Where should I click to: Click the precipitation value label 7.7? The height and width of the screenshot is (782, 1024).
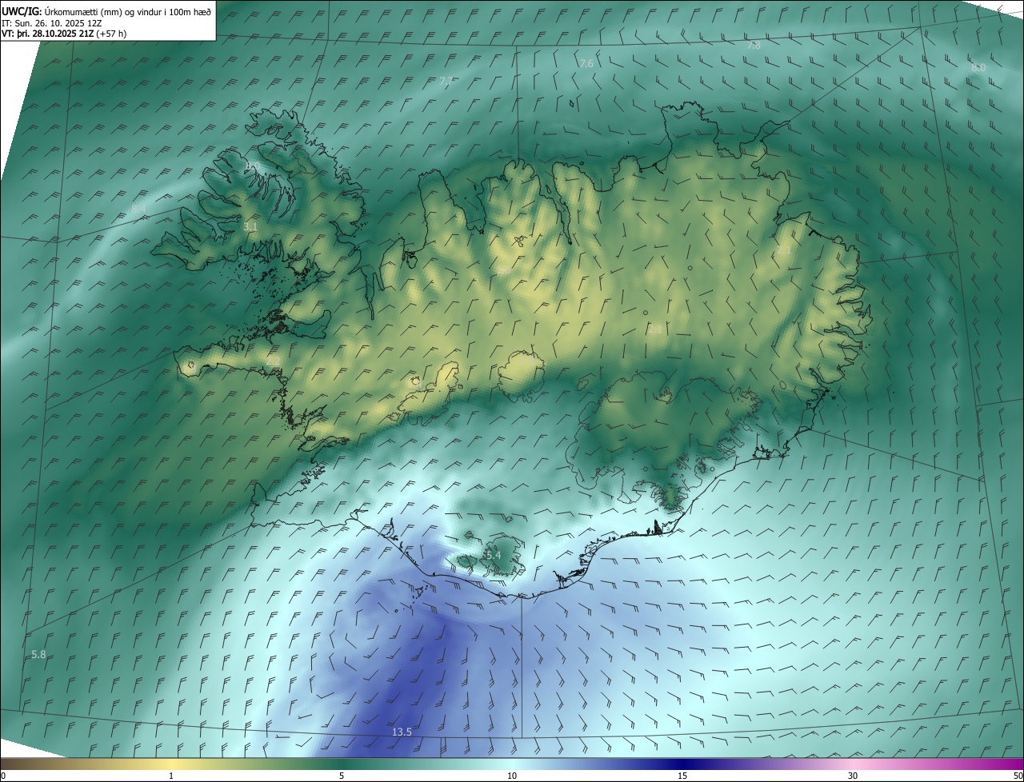(446, 81)
